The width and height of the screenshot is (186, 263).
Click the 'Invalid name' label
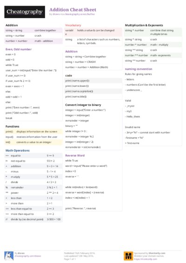133,127
